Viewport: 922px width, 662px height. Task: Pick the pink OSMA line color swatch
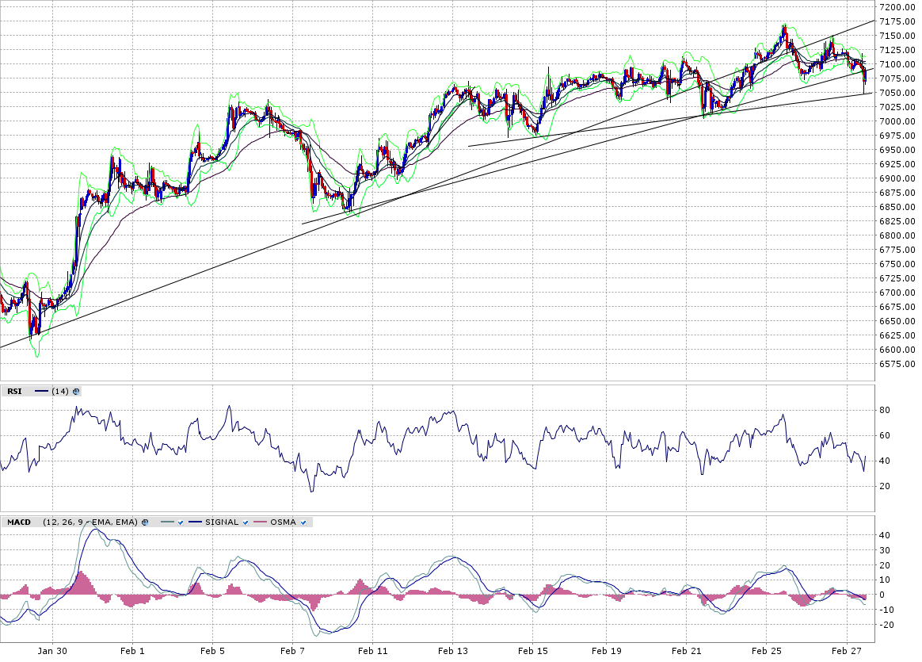pos(260,522)
